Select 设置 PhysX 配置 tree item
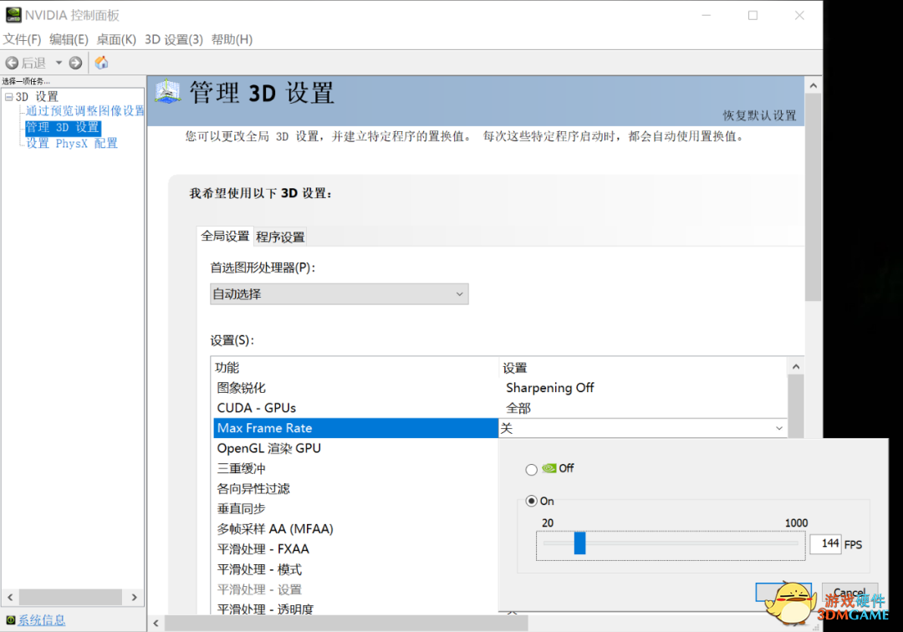 tap(72, 143)
